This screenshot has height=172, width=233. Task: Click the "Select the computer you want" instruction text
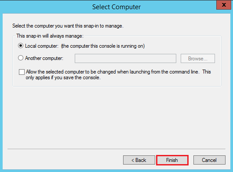coord(44,26)
